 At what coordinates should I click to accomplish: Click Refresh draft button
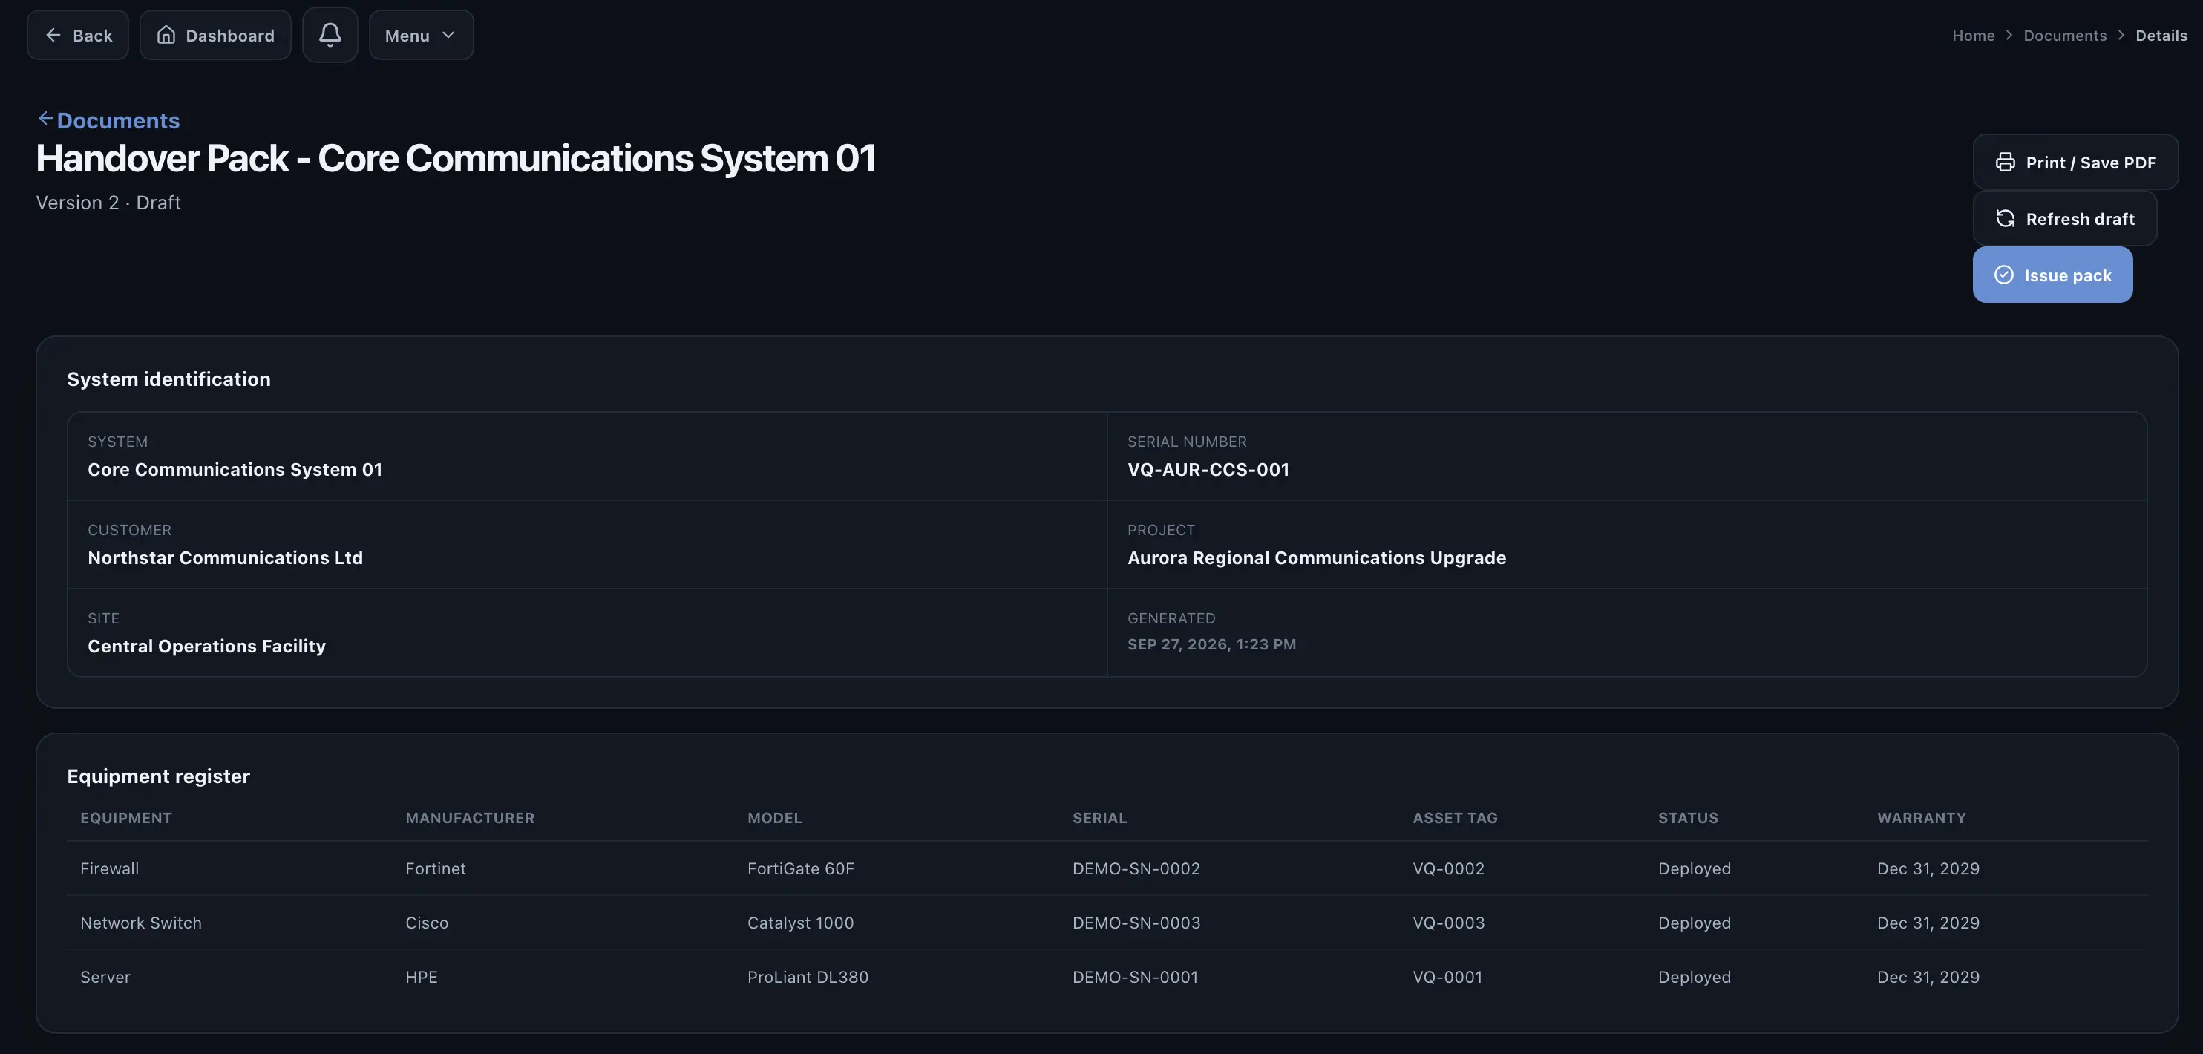point(2064,219)
